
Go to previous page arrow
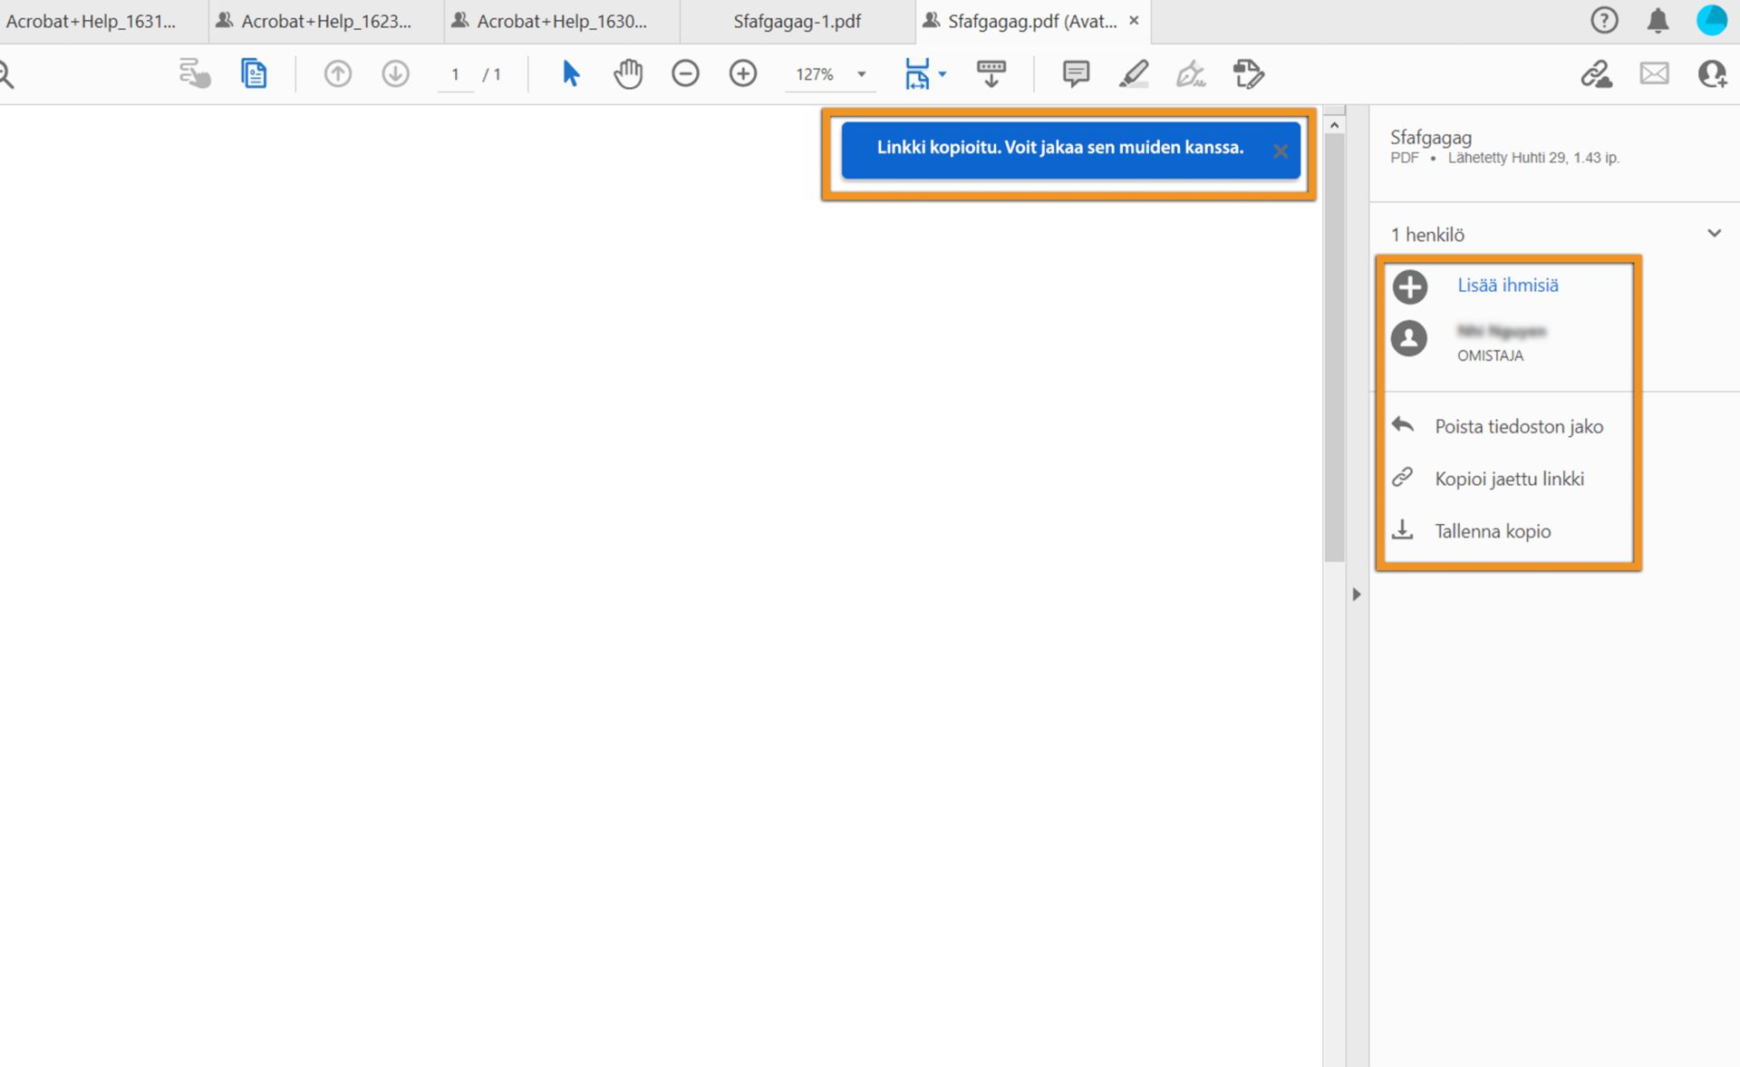point(338,73)
